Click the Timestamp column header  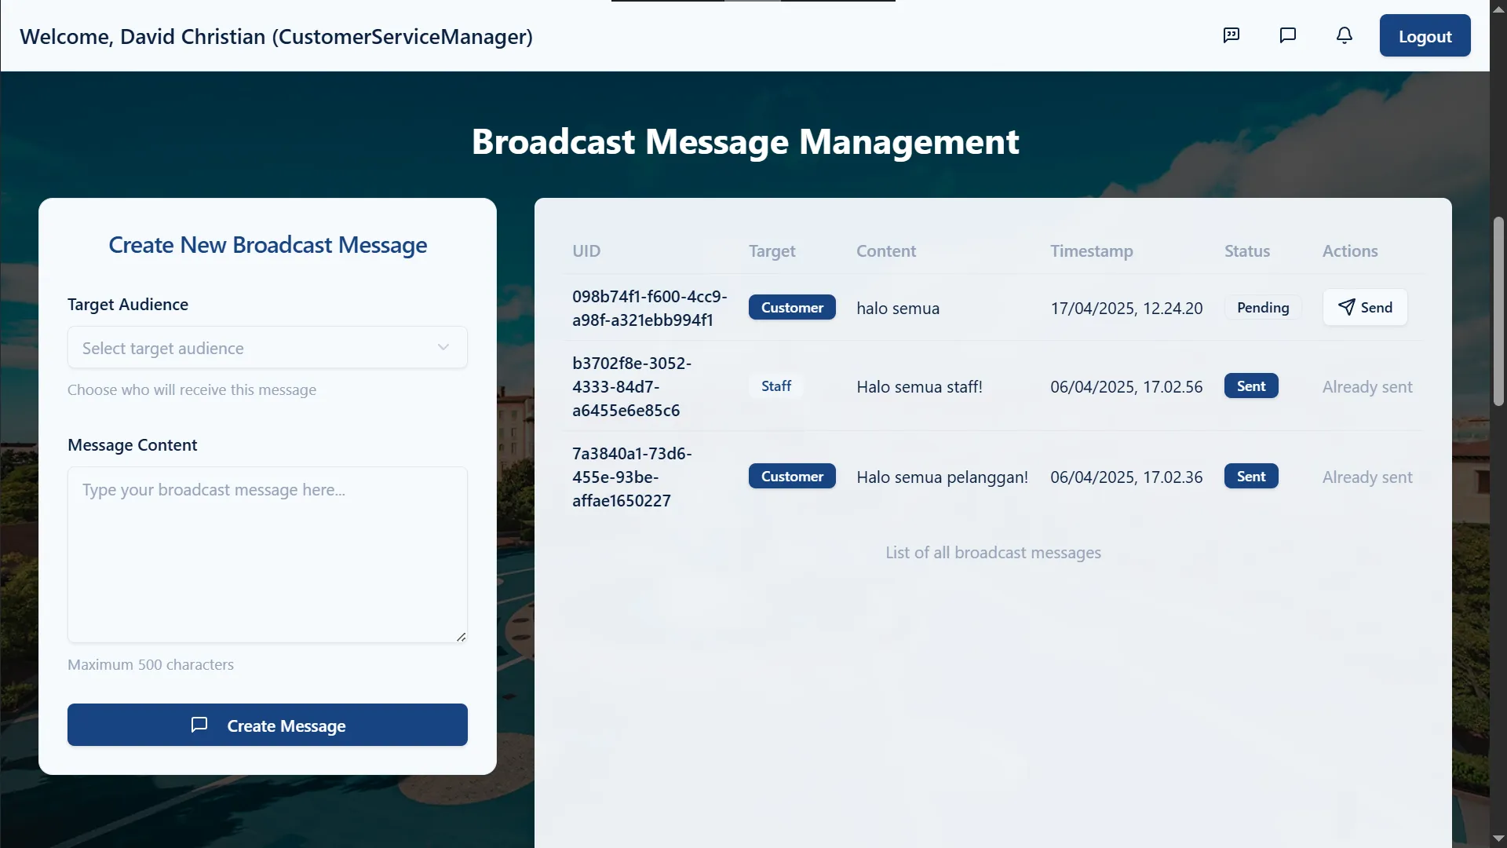click(1091, 251)
